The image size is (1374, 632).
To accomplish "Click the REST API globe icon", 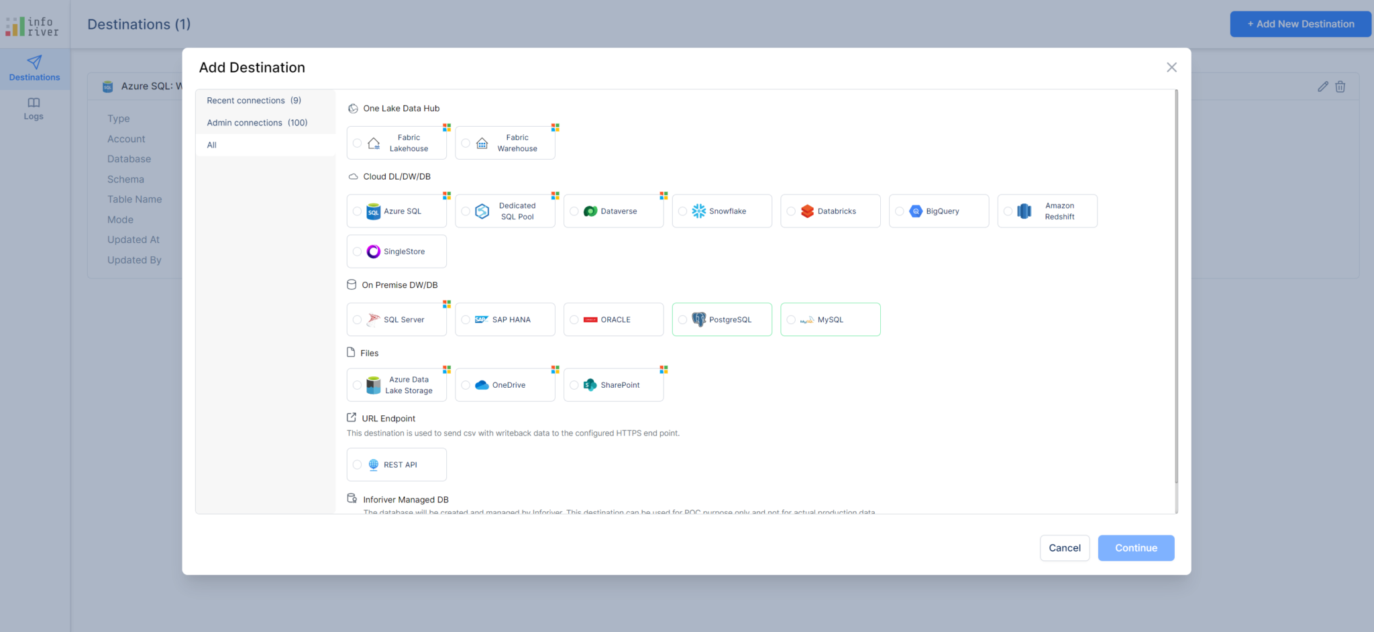I will pyautogui.click(x=374, y=465).
